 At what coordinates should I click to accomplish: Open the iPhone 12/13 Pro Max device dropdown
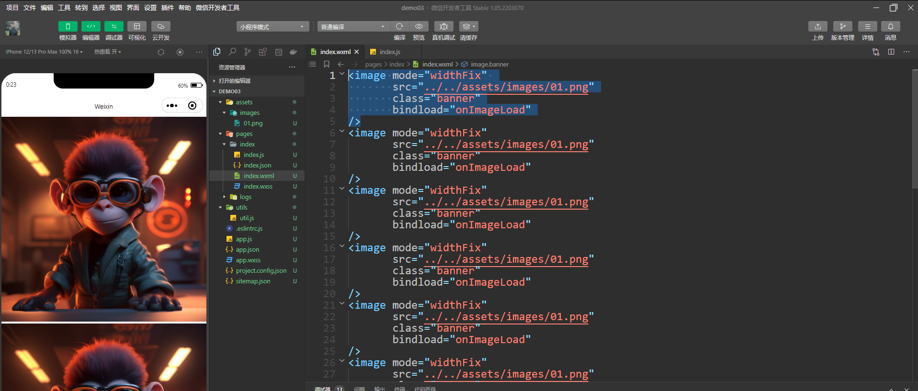(x=44, y=52)
